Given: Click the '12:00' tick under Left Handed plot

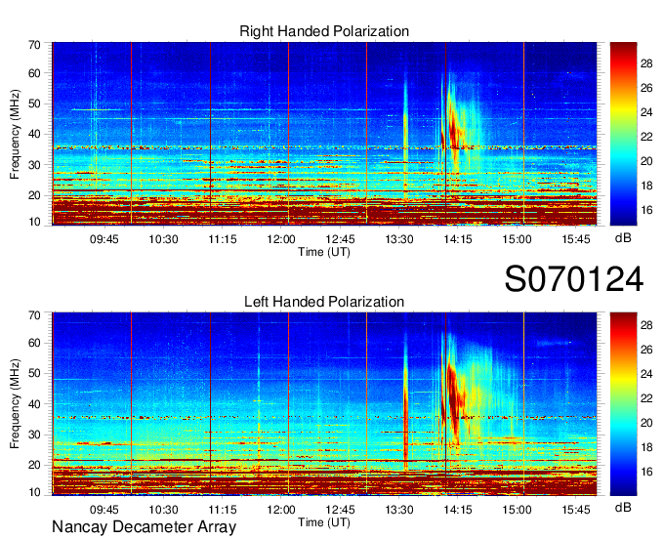Looking at the screenshot, I should point(281,510).
